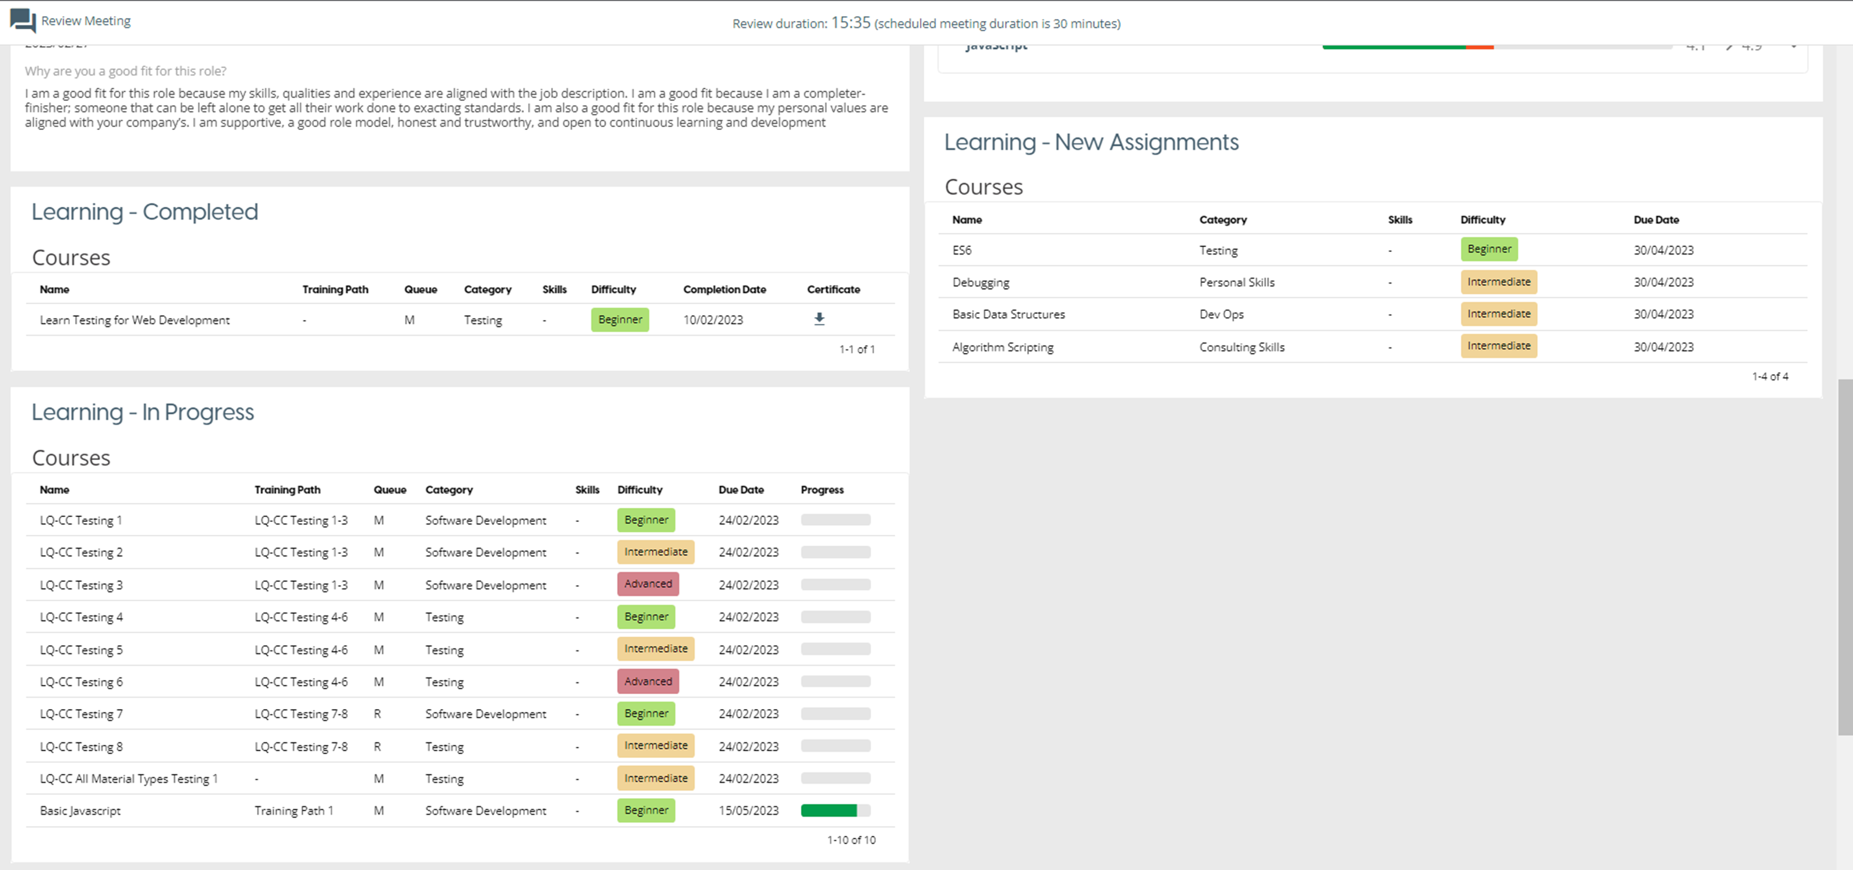Click LQ-CC Testing 1 empty progress bar
The height and width of the screenshot is (870, 1853).
tap(835, 520)
